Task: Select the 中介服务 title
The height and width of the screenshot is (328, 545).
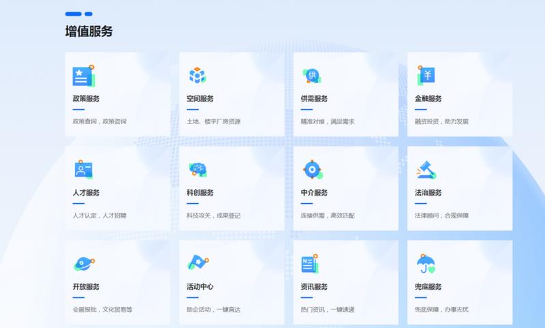Action: (x=314, y=193)
